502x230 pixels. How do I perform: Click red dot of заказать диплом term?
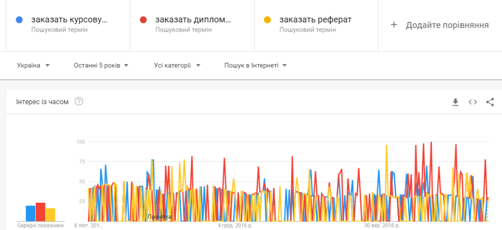[x=143, y=20]
